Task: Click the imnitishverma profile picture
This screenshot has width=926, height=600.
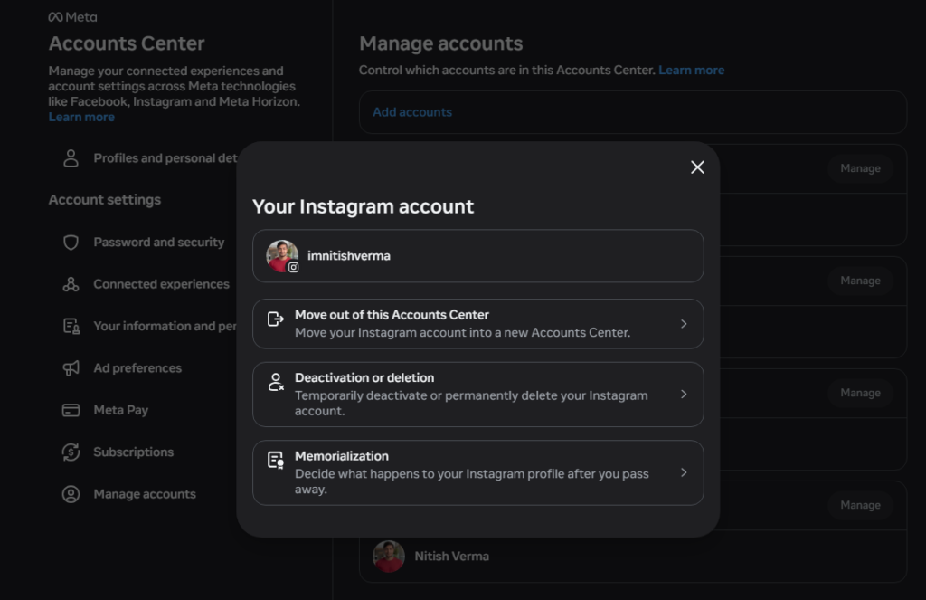Action: pos(282,256)
